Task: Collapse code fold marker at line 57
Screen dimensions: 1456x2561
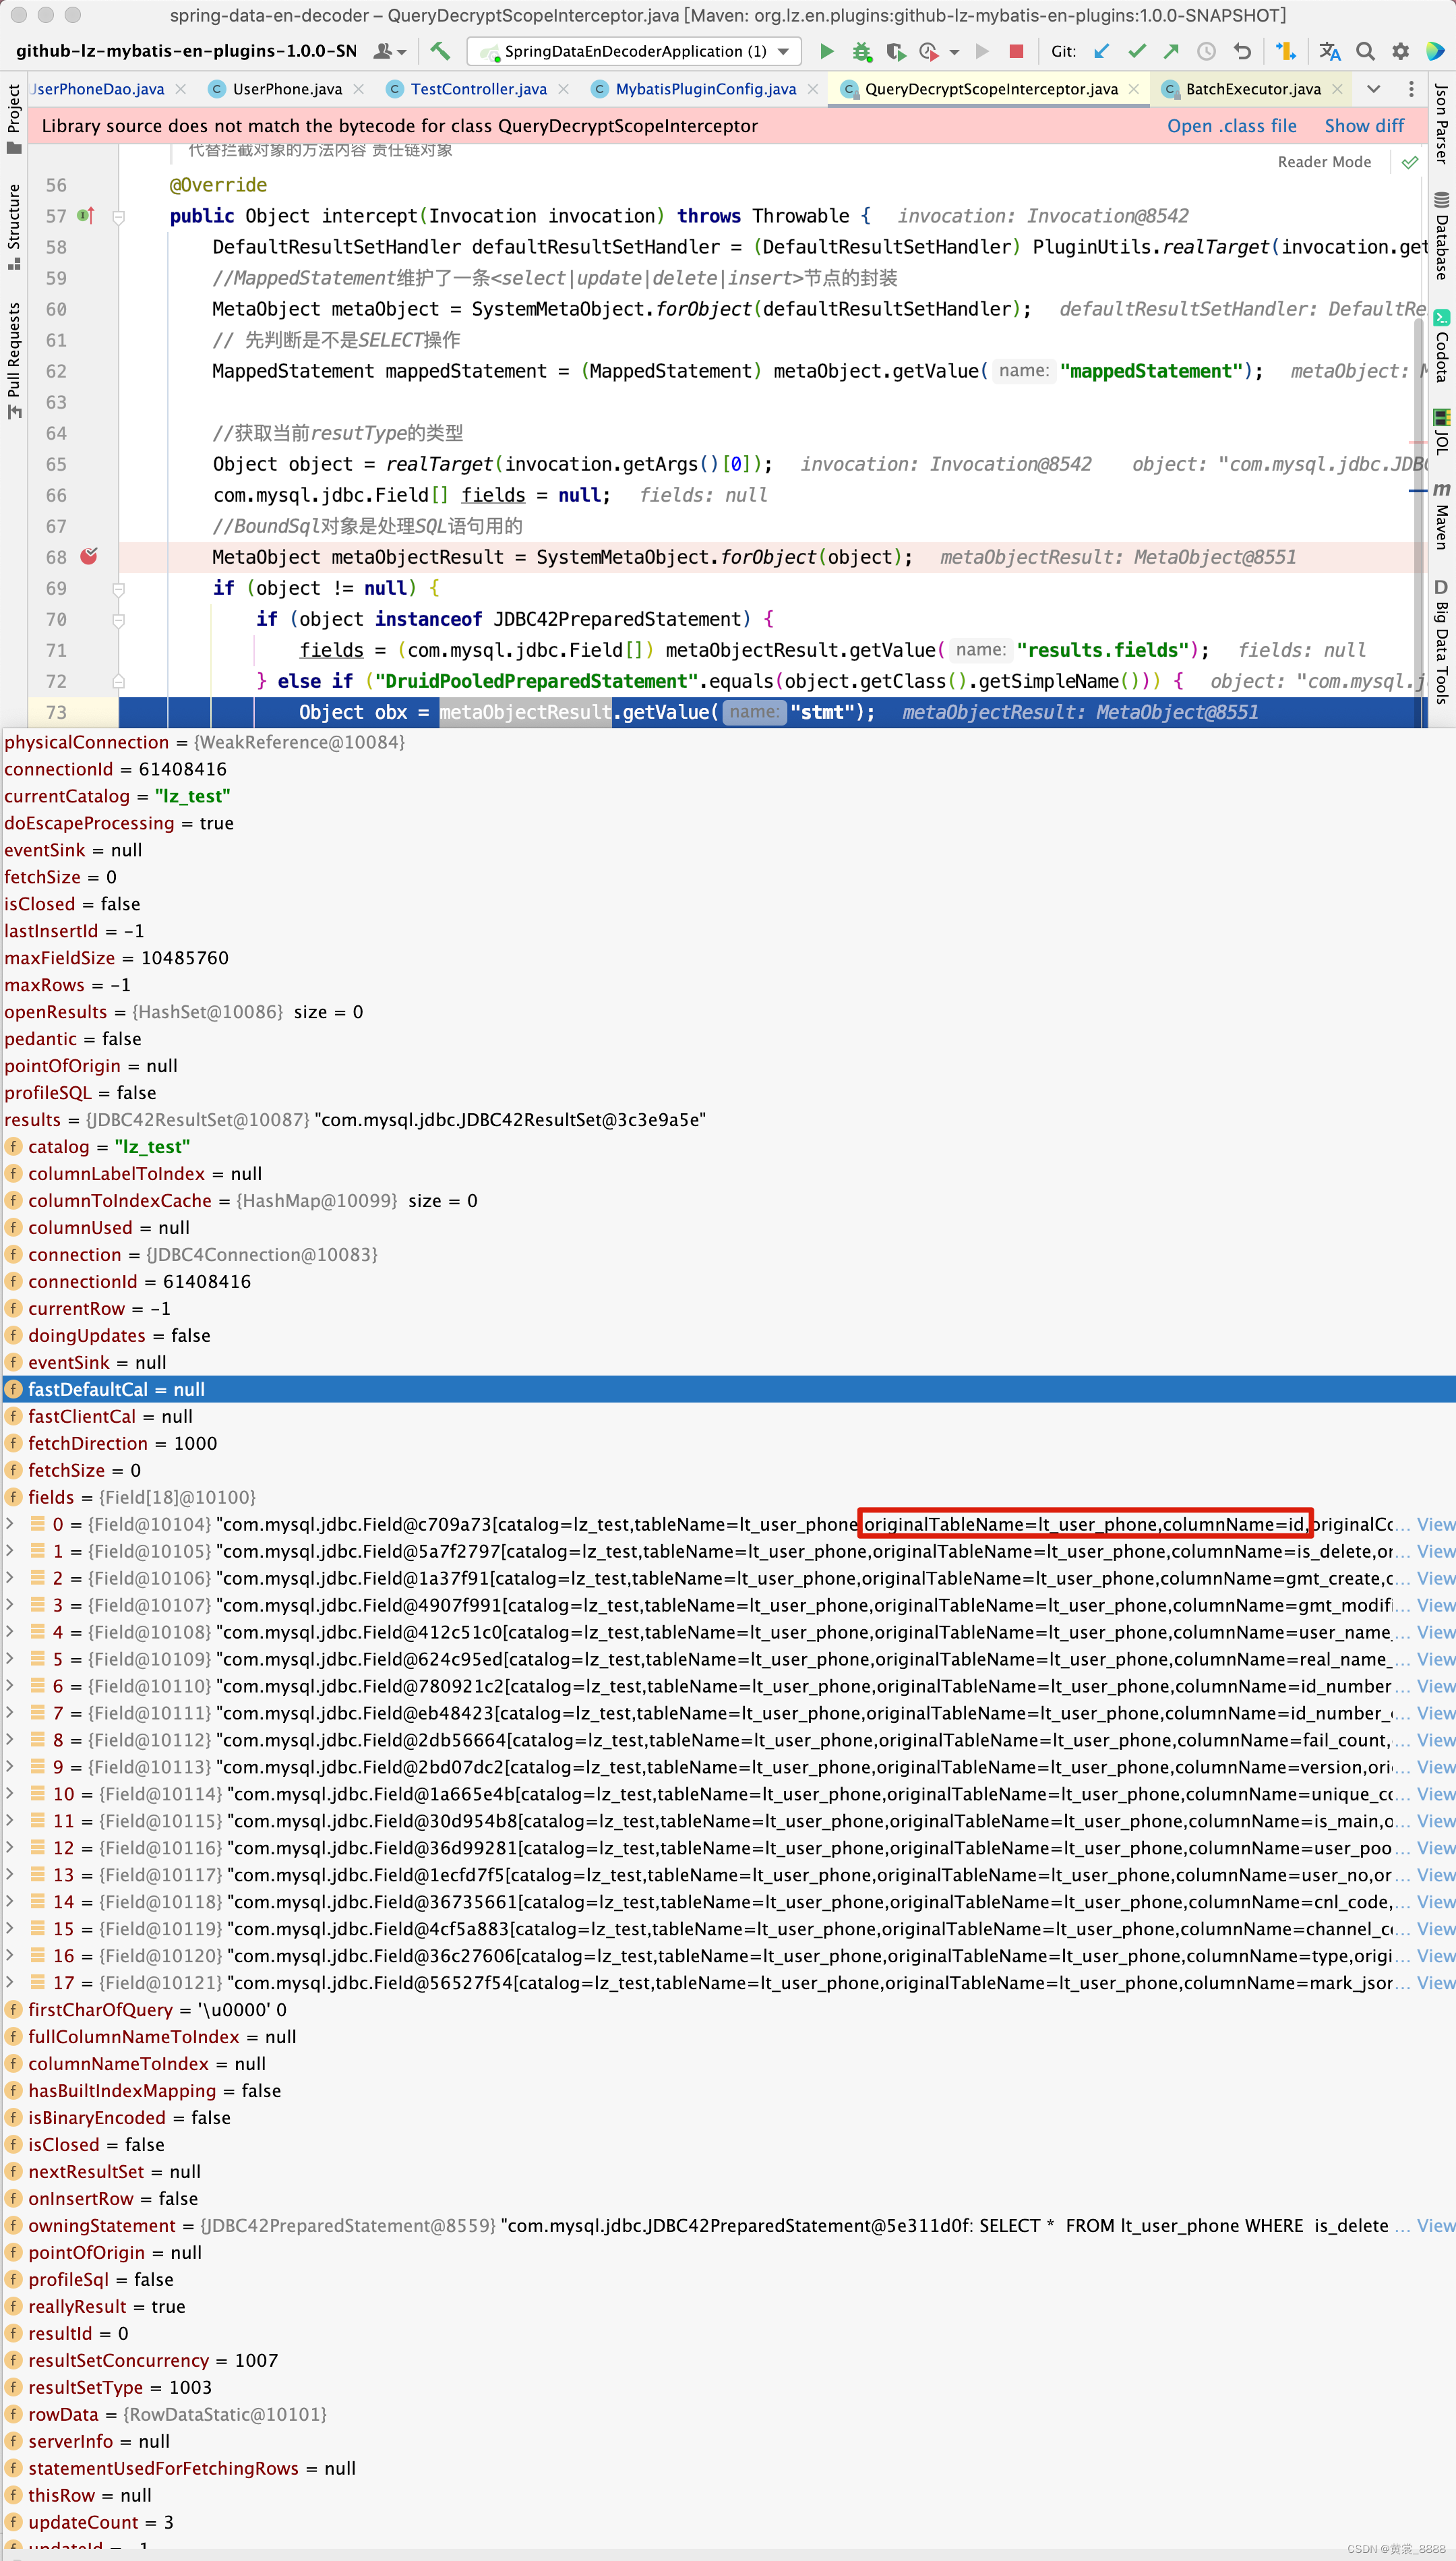Action: 118,216
